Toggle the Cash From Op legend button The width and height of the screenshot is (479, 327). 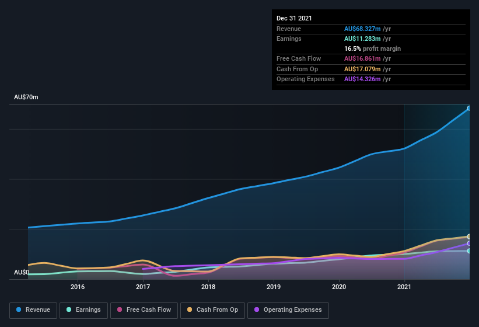click(x=212, y=310)
